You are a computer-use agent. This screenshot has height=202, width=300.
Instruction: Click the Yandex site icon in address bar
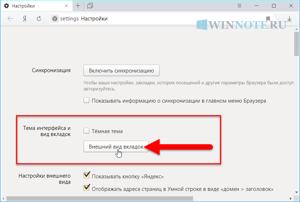tap(55, 19)
